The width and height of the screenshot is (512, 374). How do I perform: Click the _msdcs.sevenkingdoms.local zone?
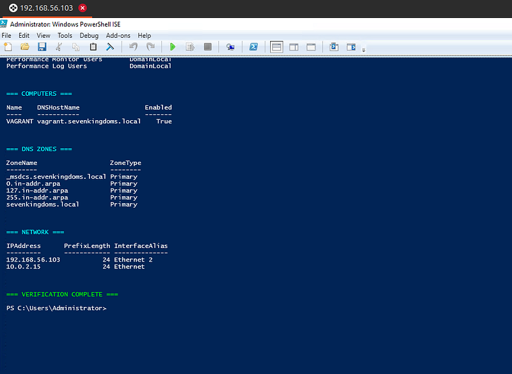click(56, 176)
